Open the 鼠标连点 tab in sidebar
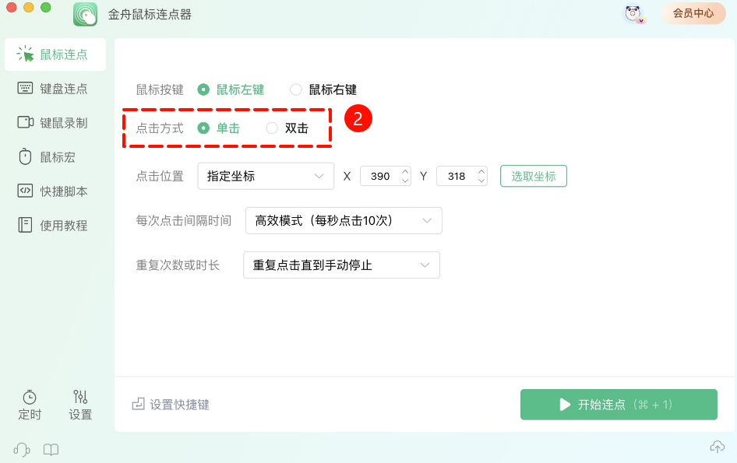The height and width of the screenshot is (463, 737). click(x=55, y=54)
